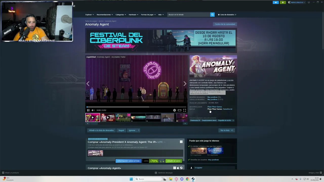Open the Categorías dropdown menu

click(121, 15)
